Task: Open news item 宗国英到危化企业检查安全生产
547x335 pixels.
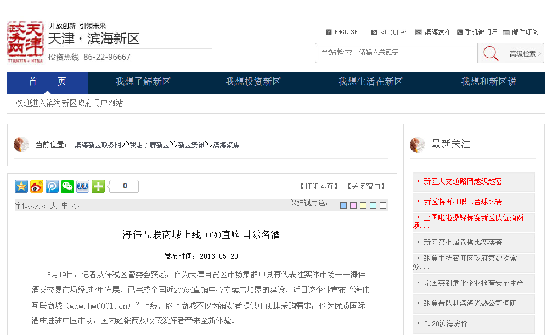Action: 473,283
